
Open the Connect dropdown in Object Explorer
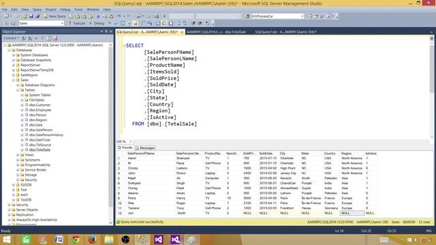[12, 38]
